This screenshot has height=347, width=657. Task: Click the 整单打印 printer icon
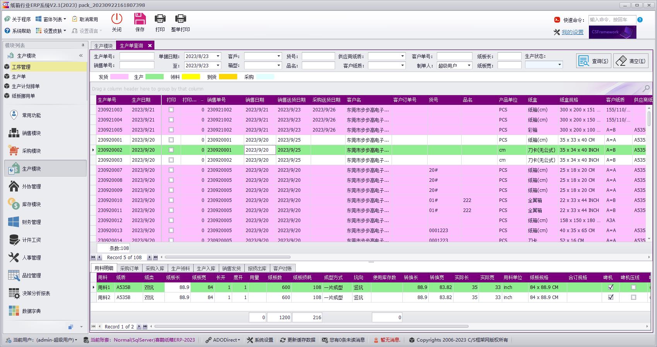(180, 19)
